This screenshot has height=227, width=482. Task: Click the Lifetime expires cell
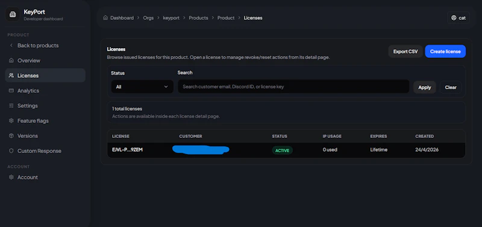(x=379, y=150)
